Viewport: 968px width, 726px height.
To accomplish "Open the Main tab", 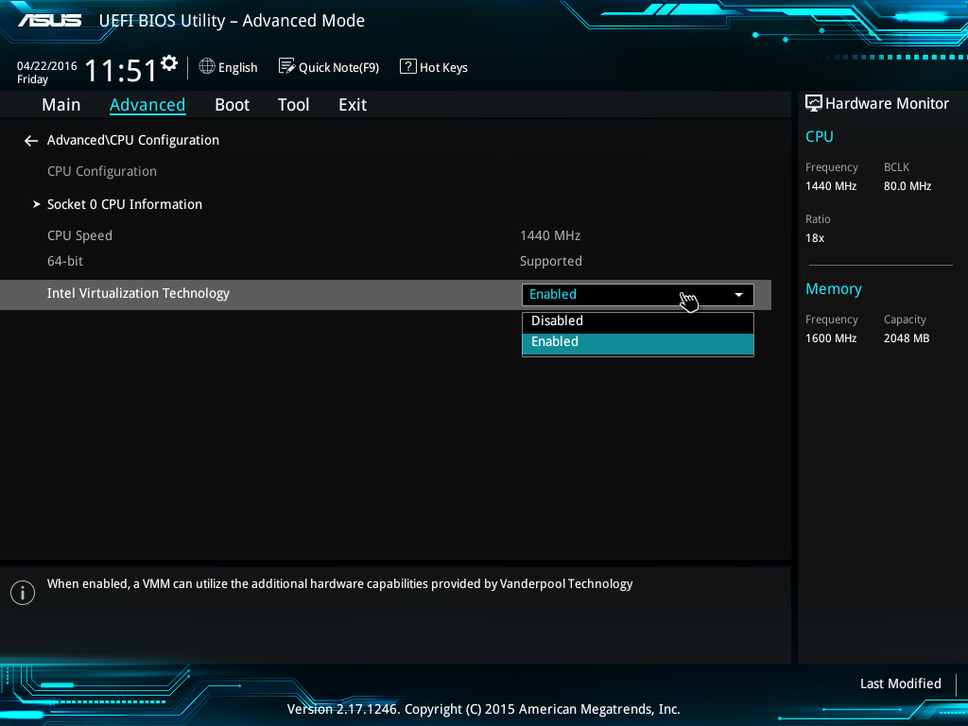I will (x=61, y=105).
